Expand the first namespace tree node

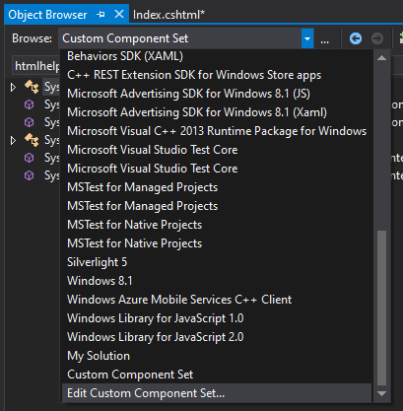[x=13, y=88]
